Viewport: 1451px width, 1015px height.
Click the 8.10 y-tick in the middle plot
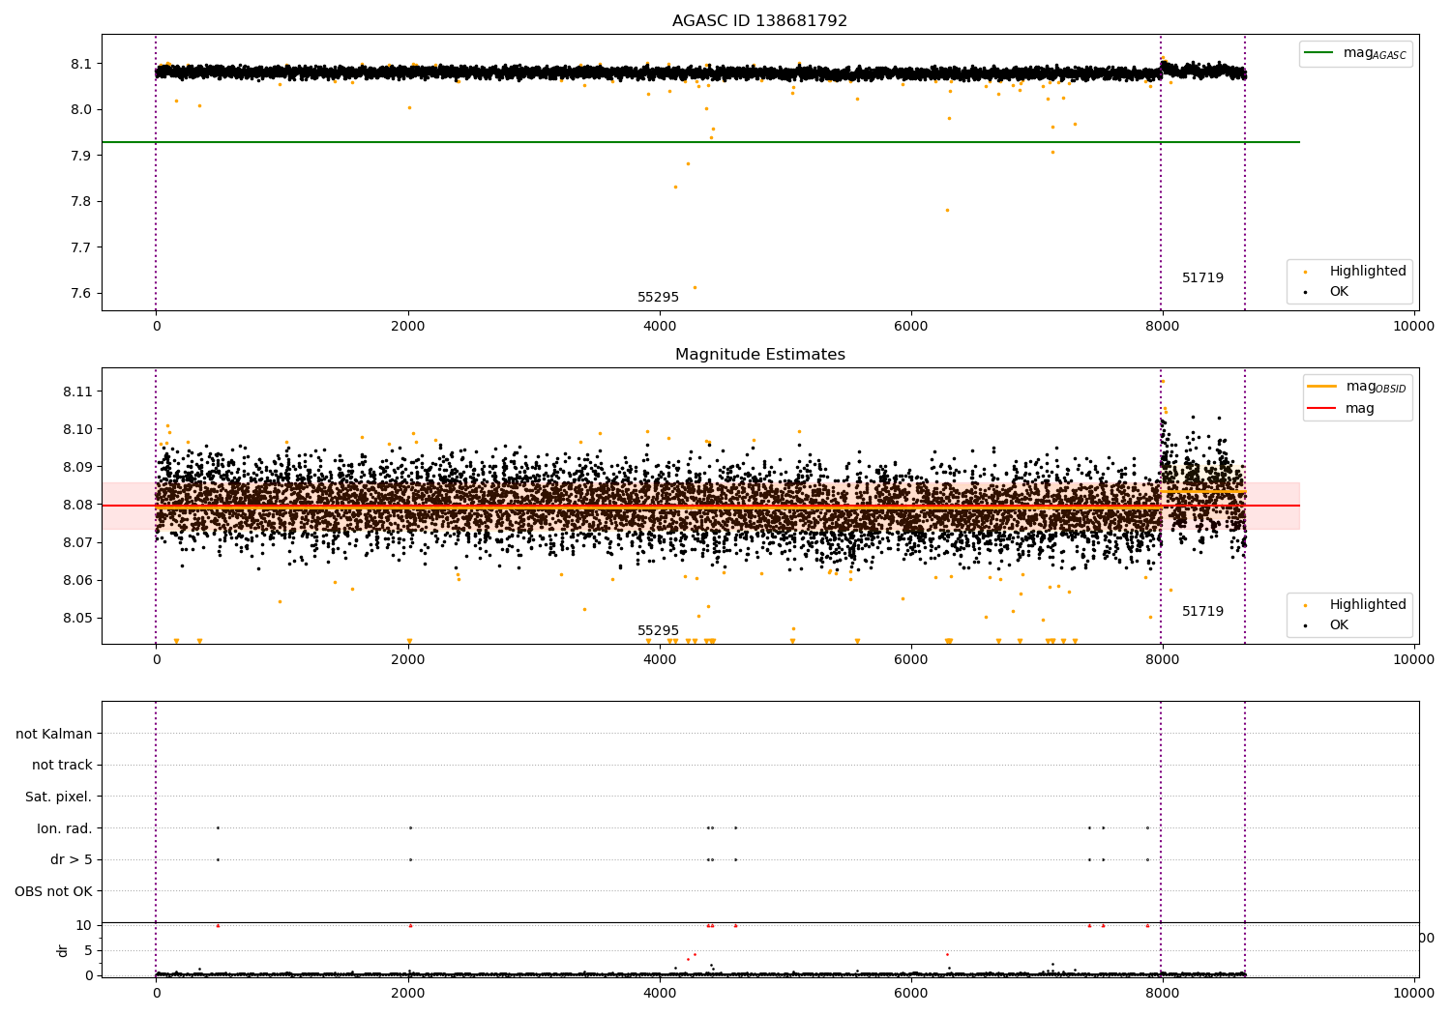[77, 429]
